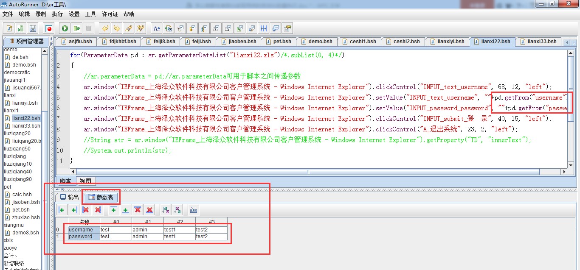Open the 录制 (Record) menu
Viewport: 580px width, 270px height.
pos(41,14)
